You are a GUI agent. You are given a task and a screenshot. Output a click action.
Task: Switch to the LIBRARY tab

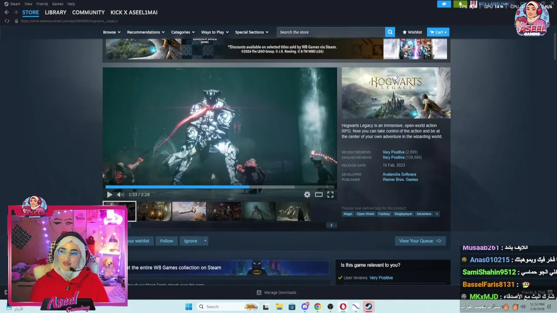(x=56, y=13)
